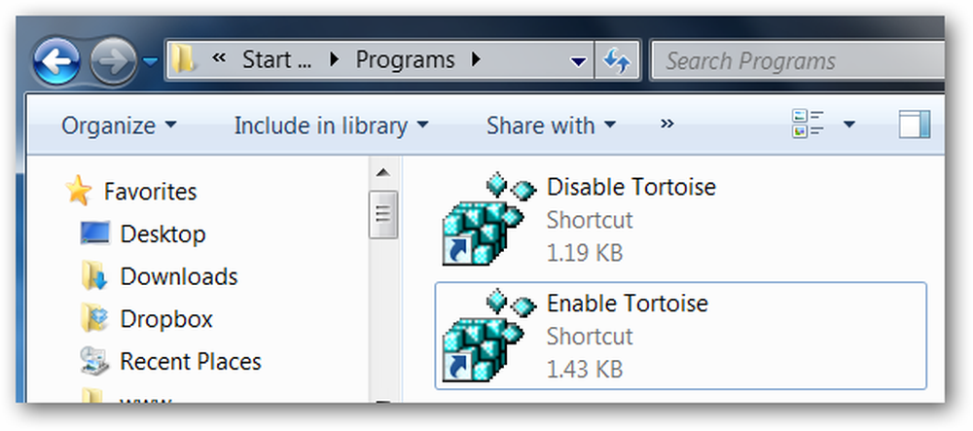Image resolution: width=973 pixels, height=431 pixels.
Task: Expand the arrow after Programs breadcrumb
Action: [x=476, y=60]
